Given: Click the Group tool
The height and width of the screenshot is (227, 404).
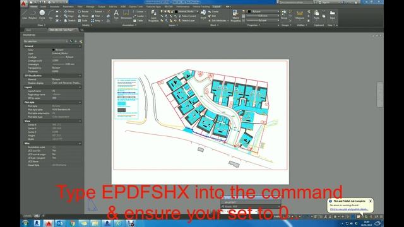Looking at the screenshot, I should coord(284,14).
